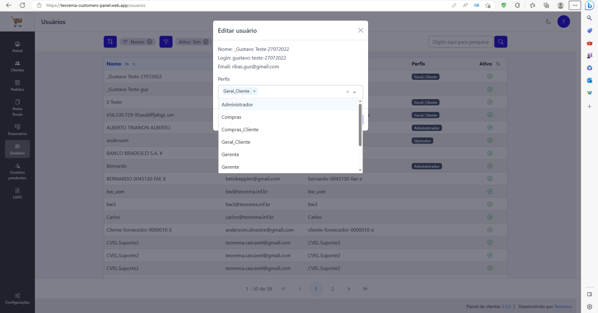Toggle Ativo check for bw_user row

pyautogui.click(x=490, y=191)
